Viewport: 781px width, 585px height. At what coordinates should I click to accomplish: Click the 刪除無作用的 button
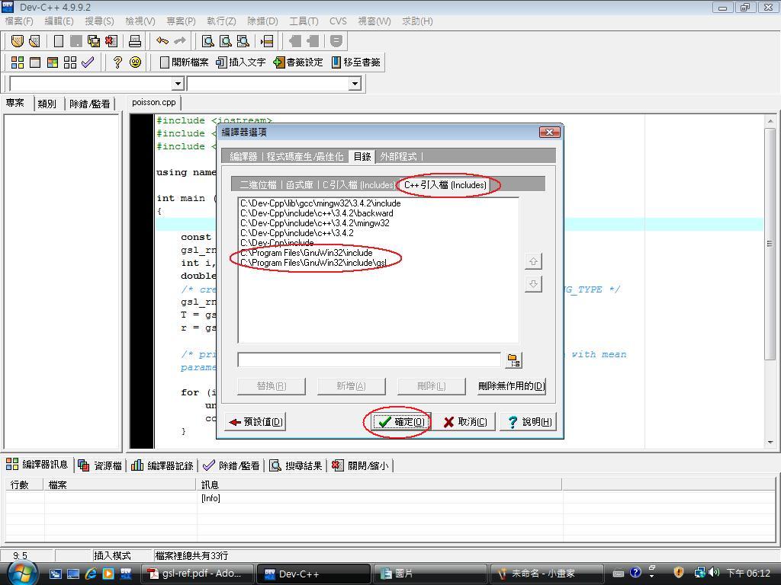pos(511,386)
